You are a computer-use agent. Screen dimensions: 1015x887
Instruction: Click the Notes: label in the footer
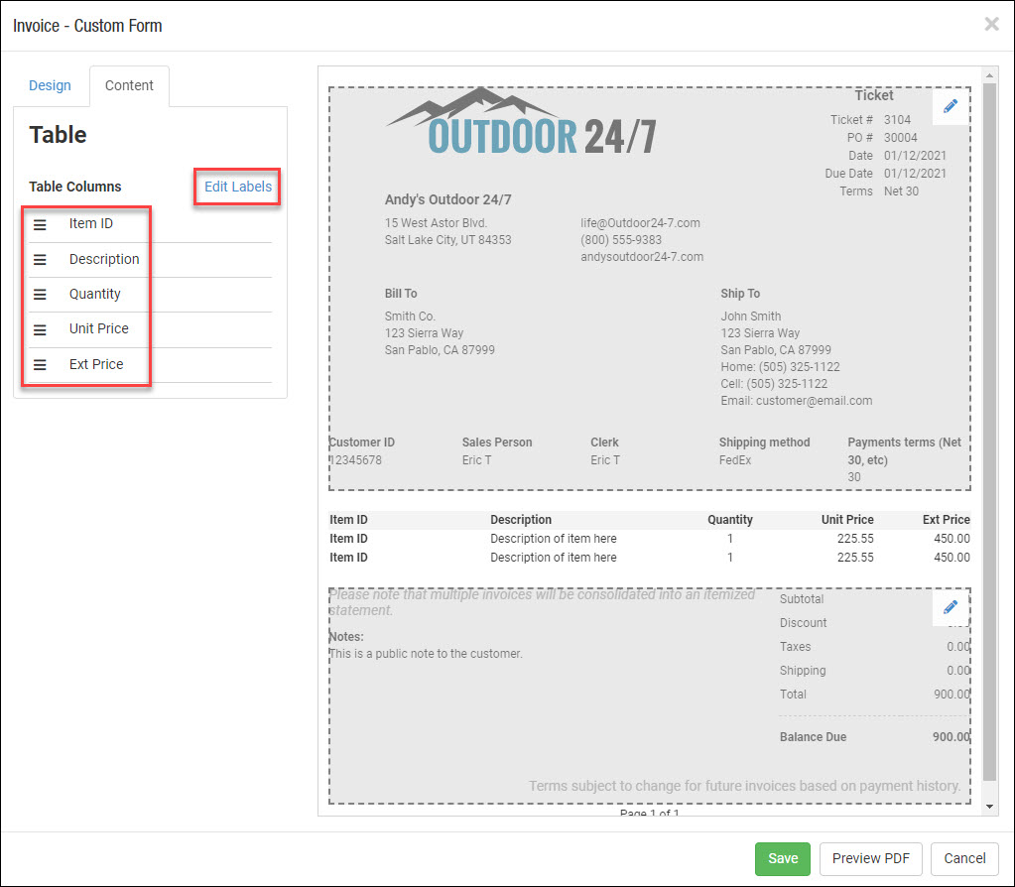[346, 637]
